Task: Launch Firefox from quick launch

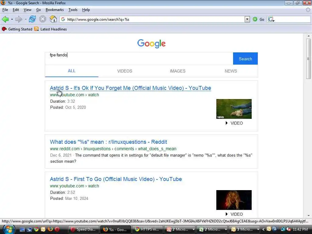Action: click(x=50, y=229)
